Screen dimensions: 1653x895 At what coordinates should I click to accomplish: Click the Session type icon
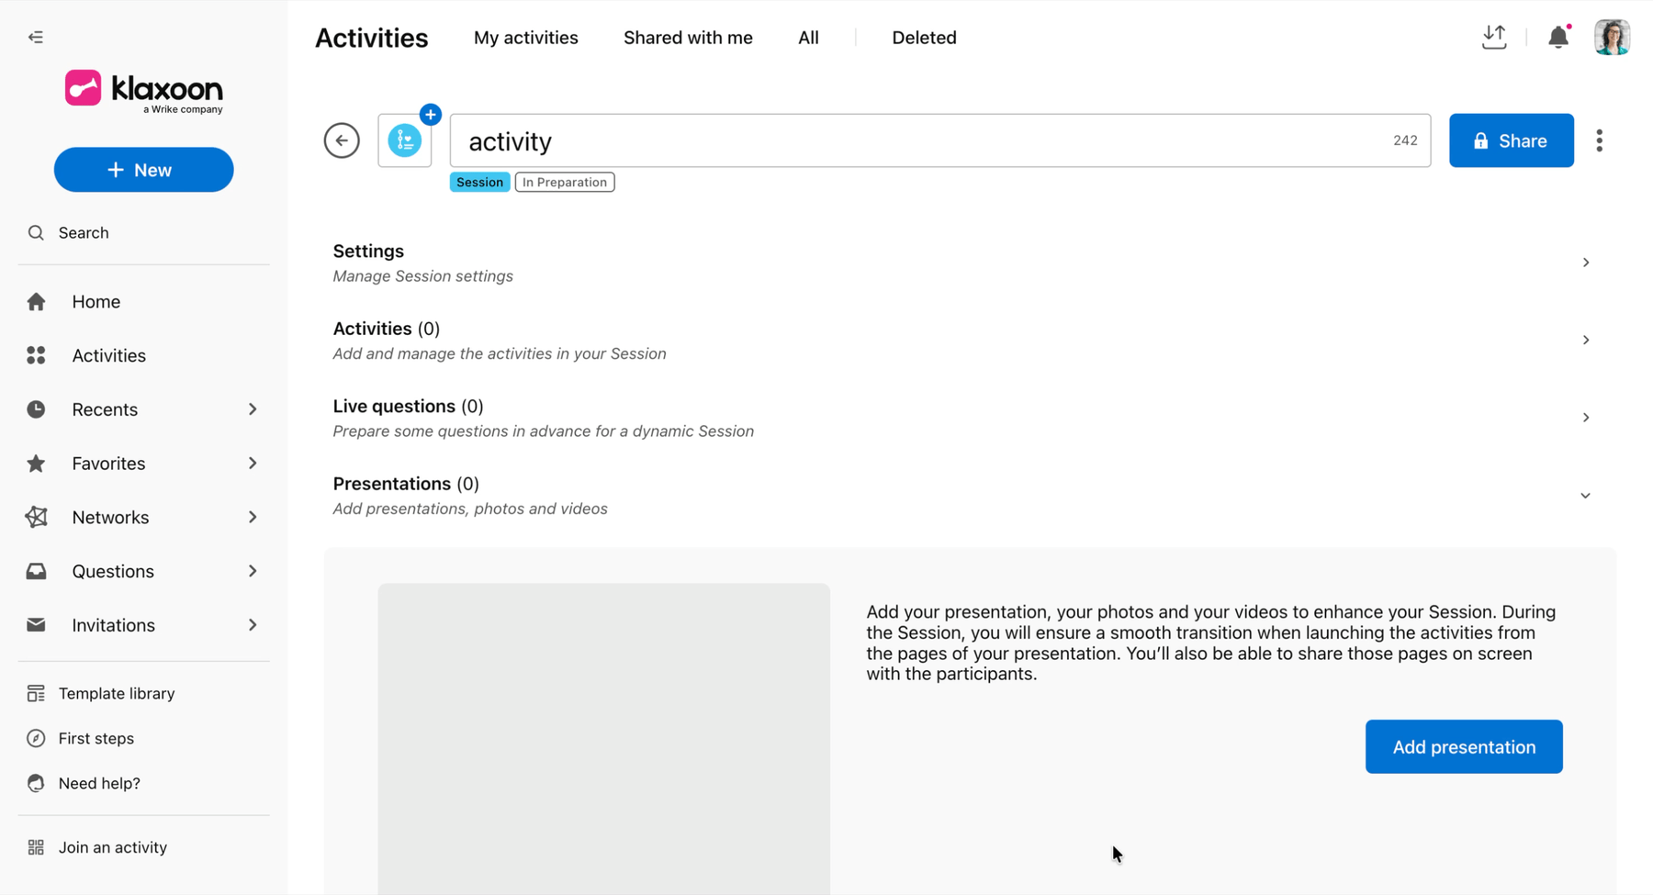405,140
